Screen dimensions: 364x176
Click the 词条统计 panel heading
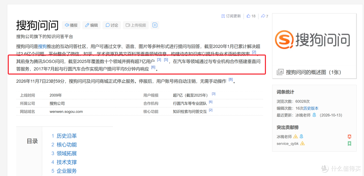285,92
